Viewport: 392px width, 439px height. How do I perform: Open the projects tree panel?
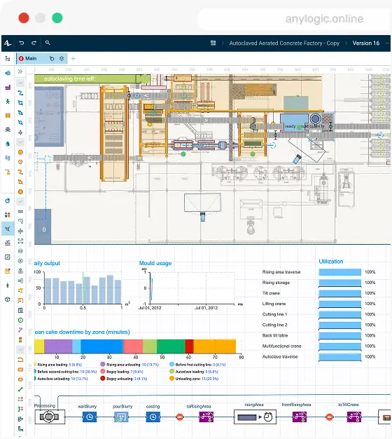click(8, 58)
